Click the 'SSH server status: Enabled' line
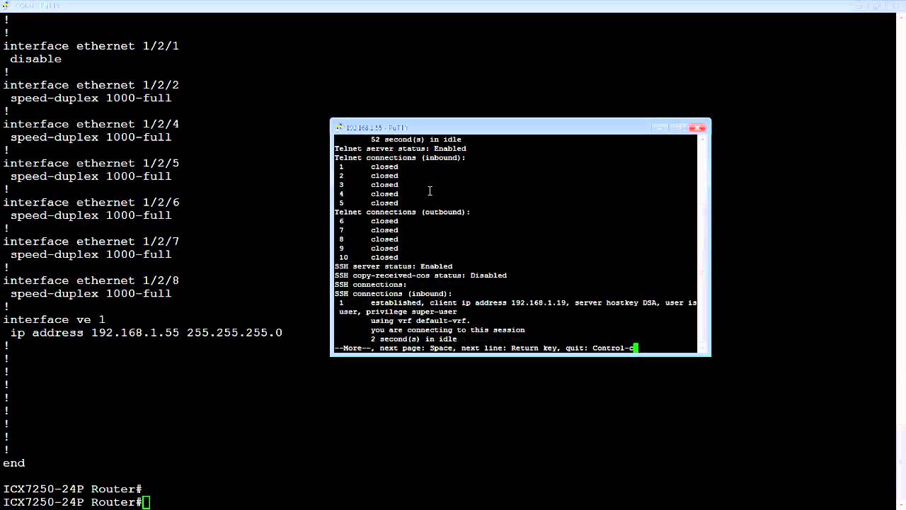 click(x=393, y=266)
